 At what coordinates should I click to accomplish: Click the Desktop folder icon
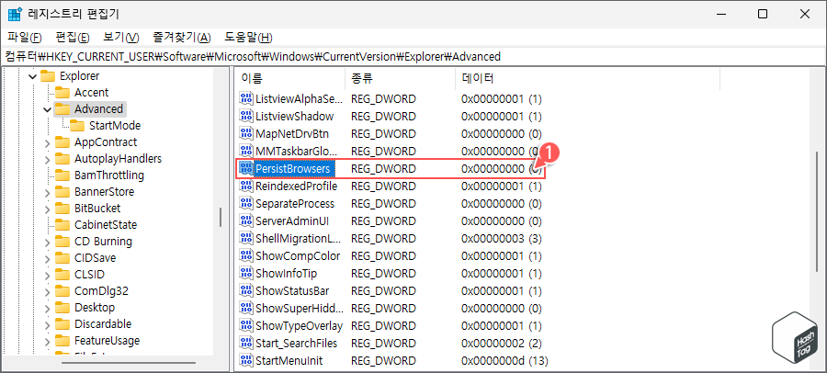[62, 308]
